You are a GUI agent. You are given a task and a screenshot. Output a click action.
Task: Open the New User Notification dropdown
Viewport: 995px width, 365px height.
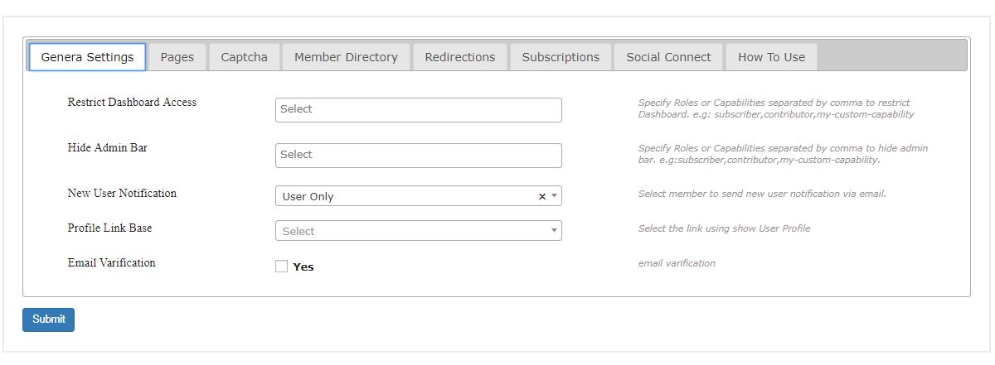419,196
